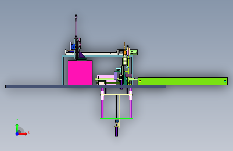Image resolution: width=233 pixels, height=151 pixels.
Task: Select the central beige vertical rod below the base
Action: click(x=117, y=106)
